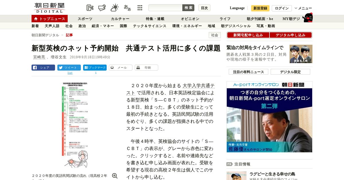Select 地域 in the sub navigation

212,26
